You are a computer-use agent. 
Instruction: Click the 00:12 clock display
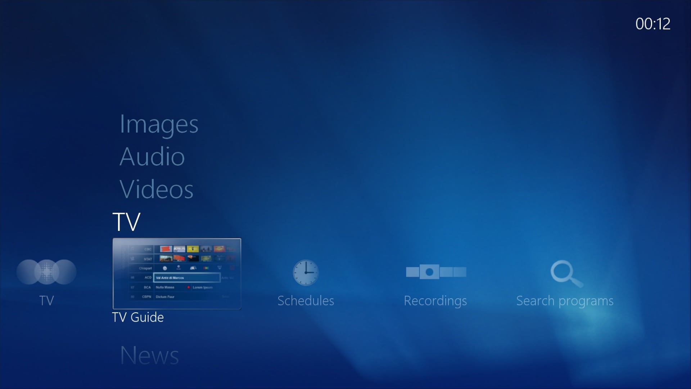coord(653,24)
